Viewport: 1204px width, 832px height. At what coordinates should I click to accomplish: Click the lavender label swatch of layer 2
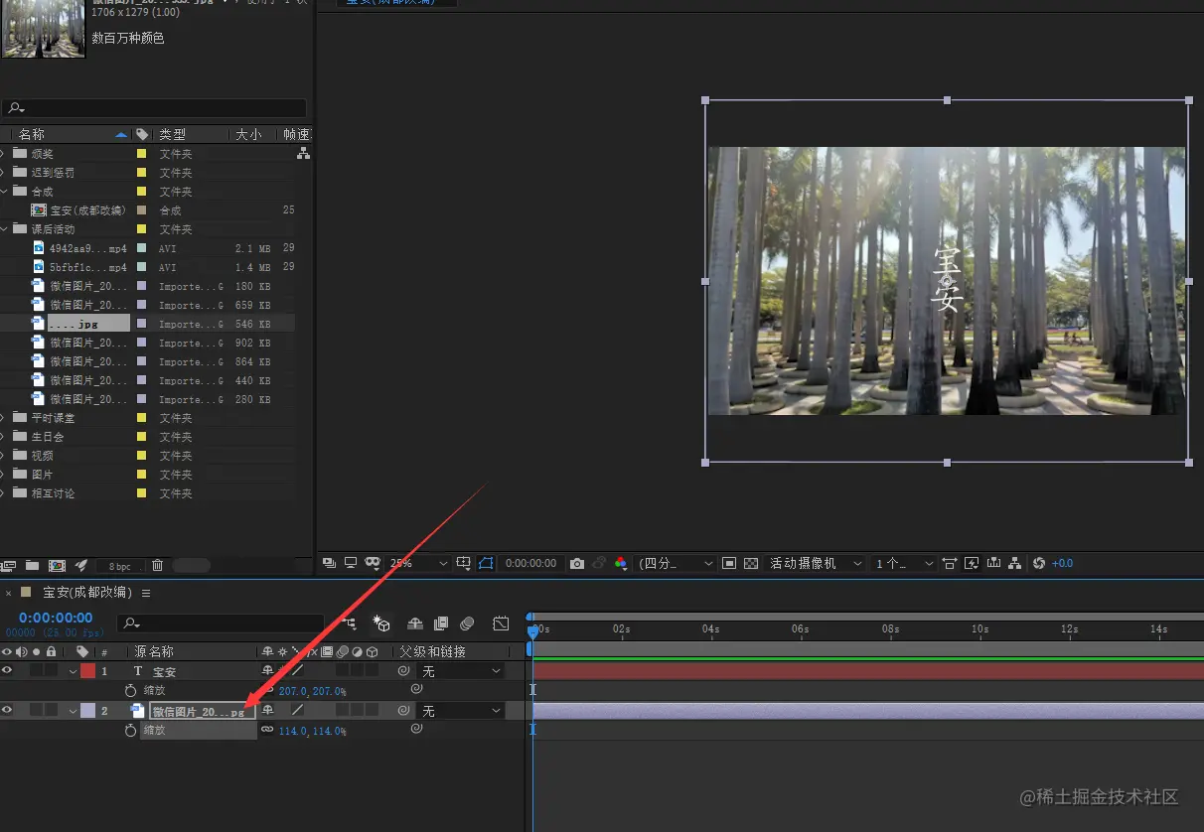pyautogui.click(x=87, y=710)
